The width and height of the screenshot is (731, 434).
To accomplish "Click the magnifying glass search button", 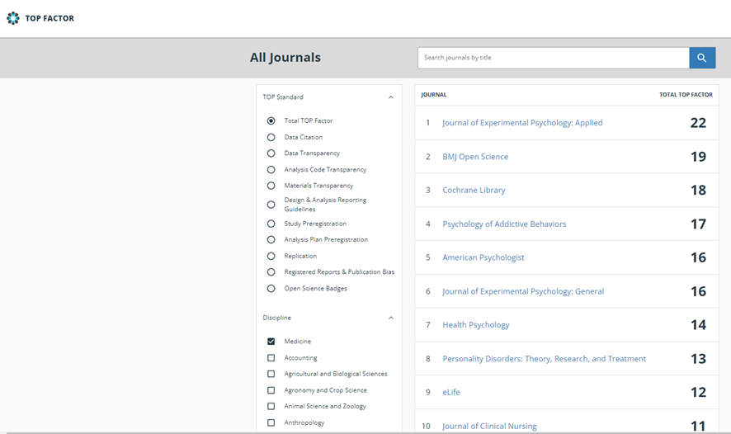I will (702, 58).
